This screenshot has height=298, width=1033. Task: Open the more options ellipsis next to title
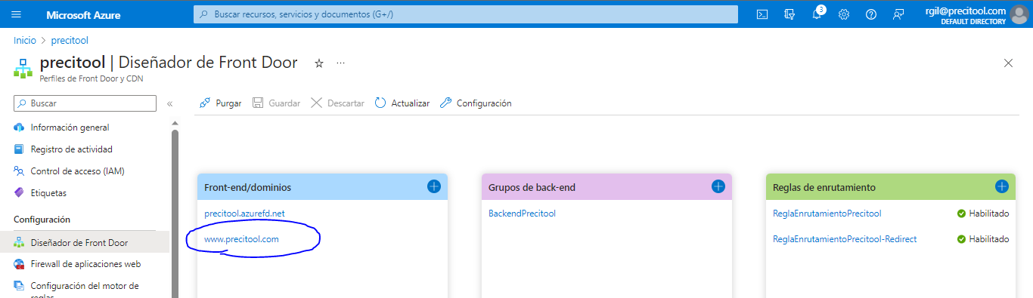[340, 63]
